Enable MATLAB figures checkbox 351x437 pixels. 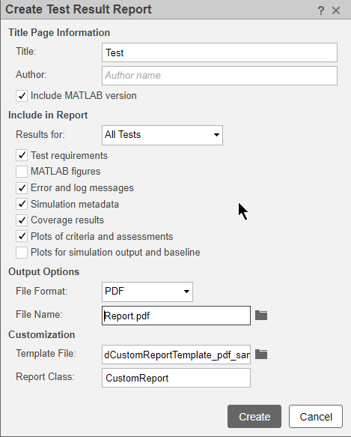tap(22, 172)
